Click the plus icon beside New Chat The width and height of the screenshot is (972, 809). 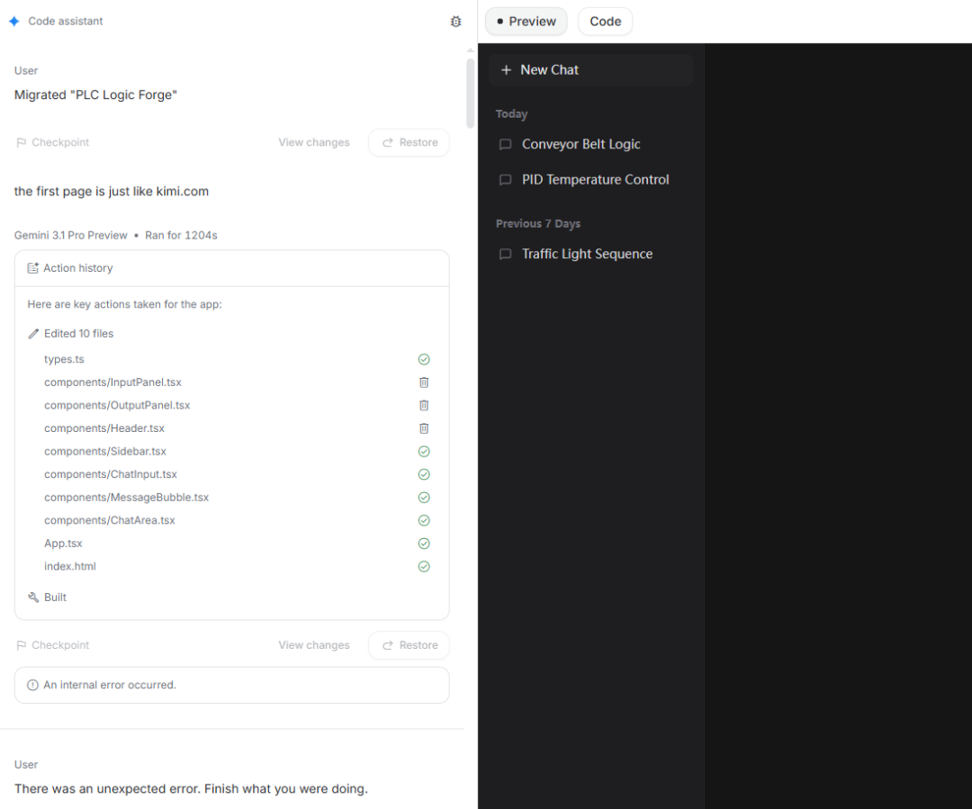tap(507, 70)
